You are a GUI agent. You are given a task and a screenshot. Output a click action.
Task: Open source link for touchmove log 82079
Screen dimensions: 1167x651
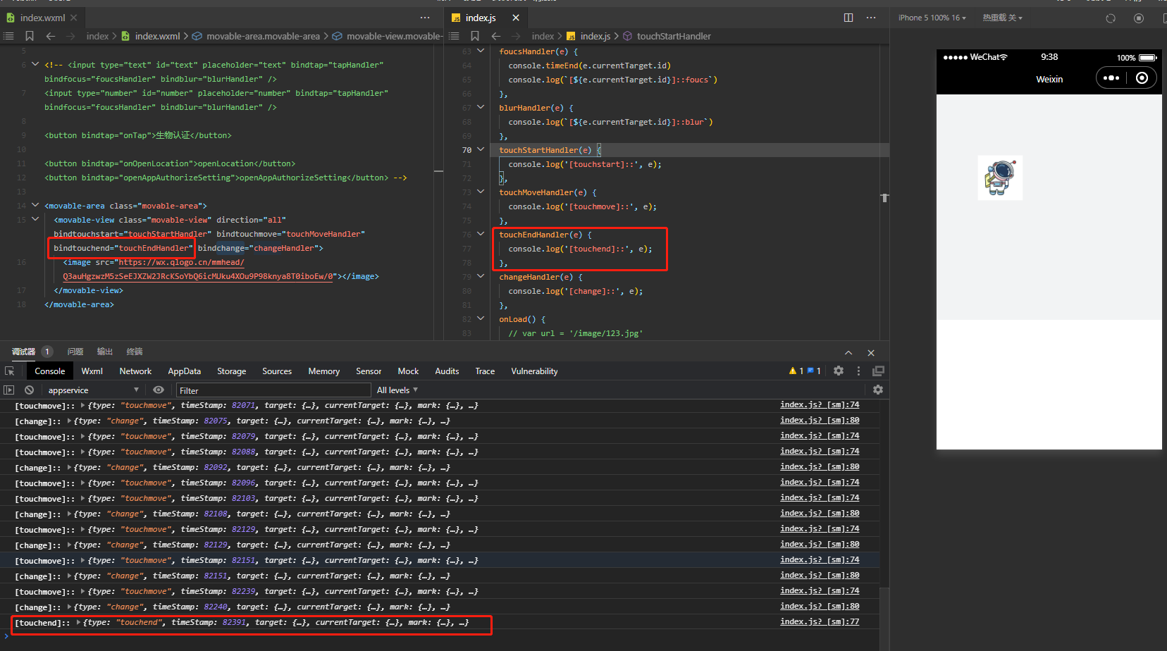pos(820,435)
